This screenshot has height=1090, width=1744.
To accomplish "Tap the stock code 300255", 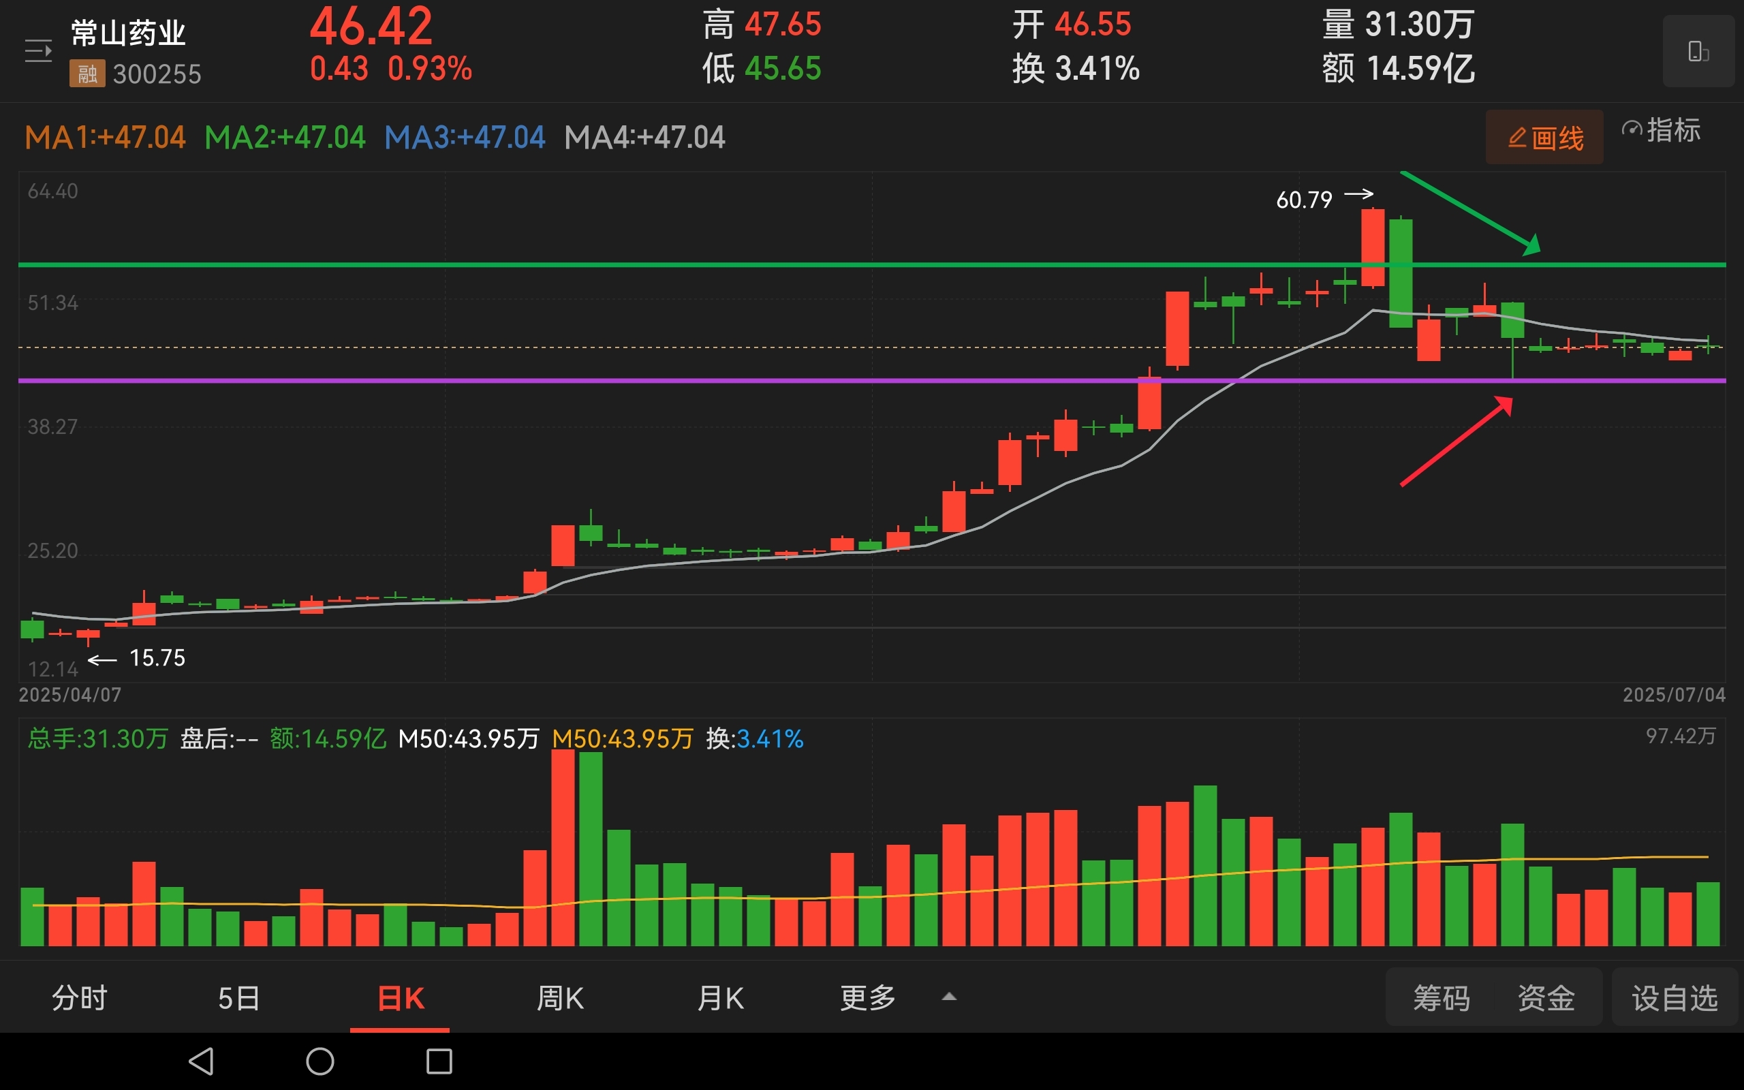I will 157,74.
